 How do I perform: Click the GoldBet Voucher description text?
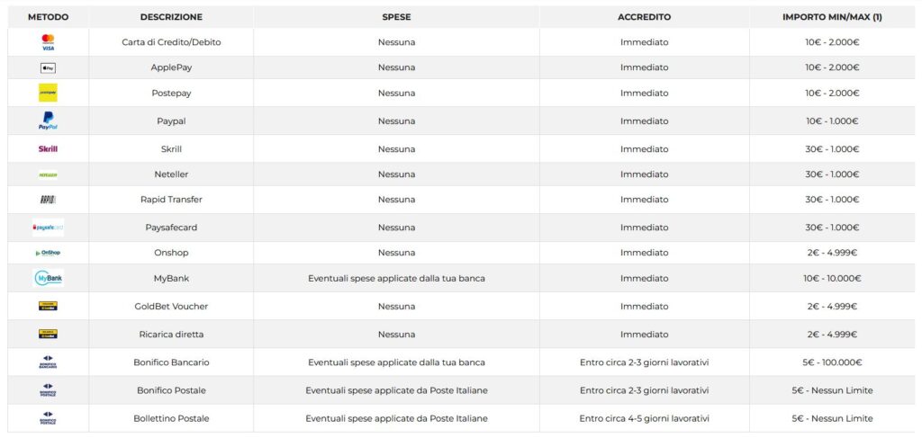point(171,307)
